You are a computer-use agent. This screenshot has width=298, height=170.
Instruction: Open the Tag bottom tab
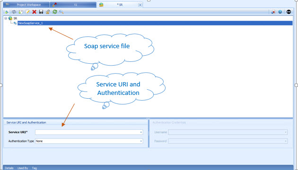(35, 168)
